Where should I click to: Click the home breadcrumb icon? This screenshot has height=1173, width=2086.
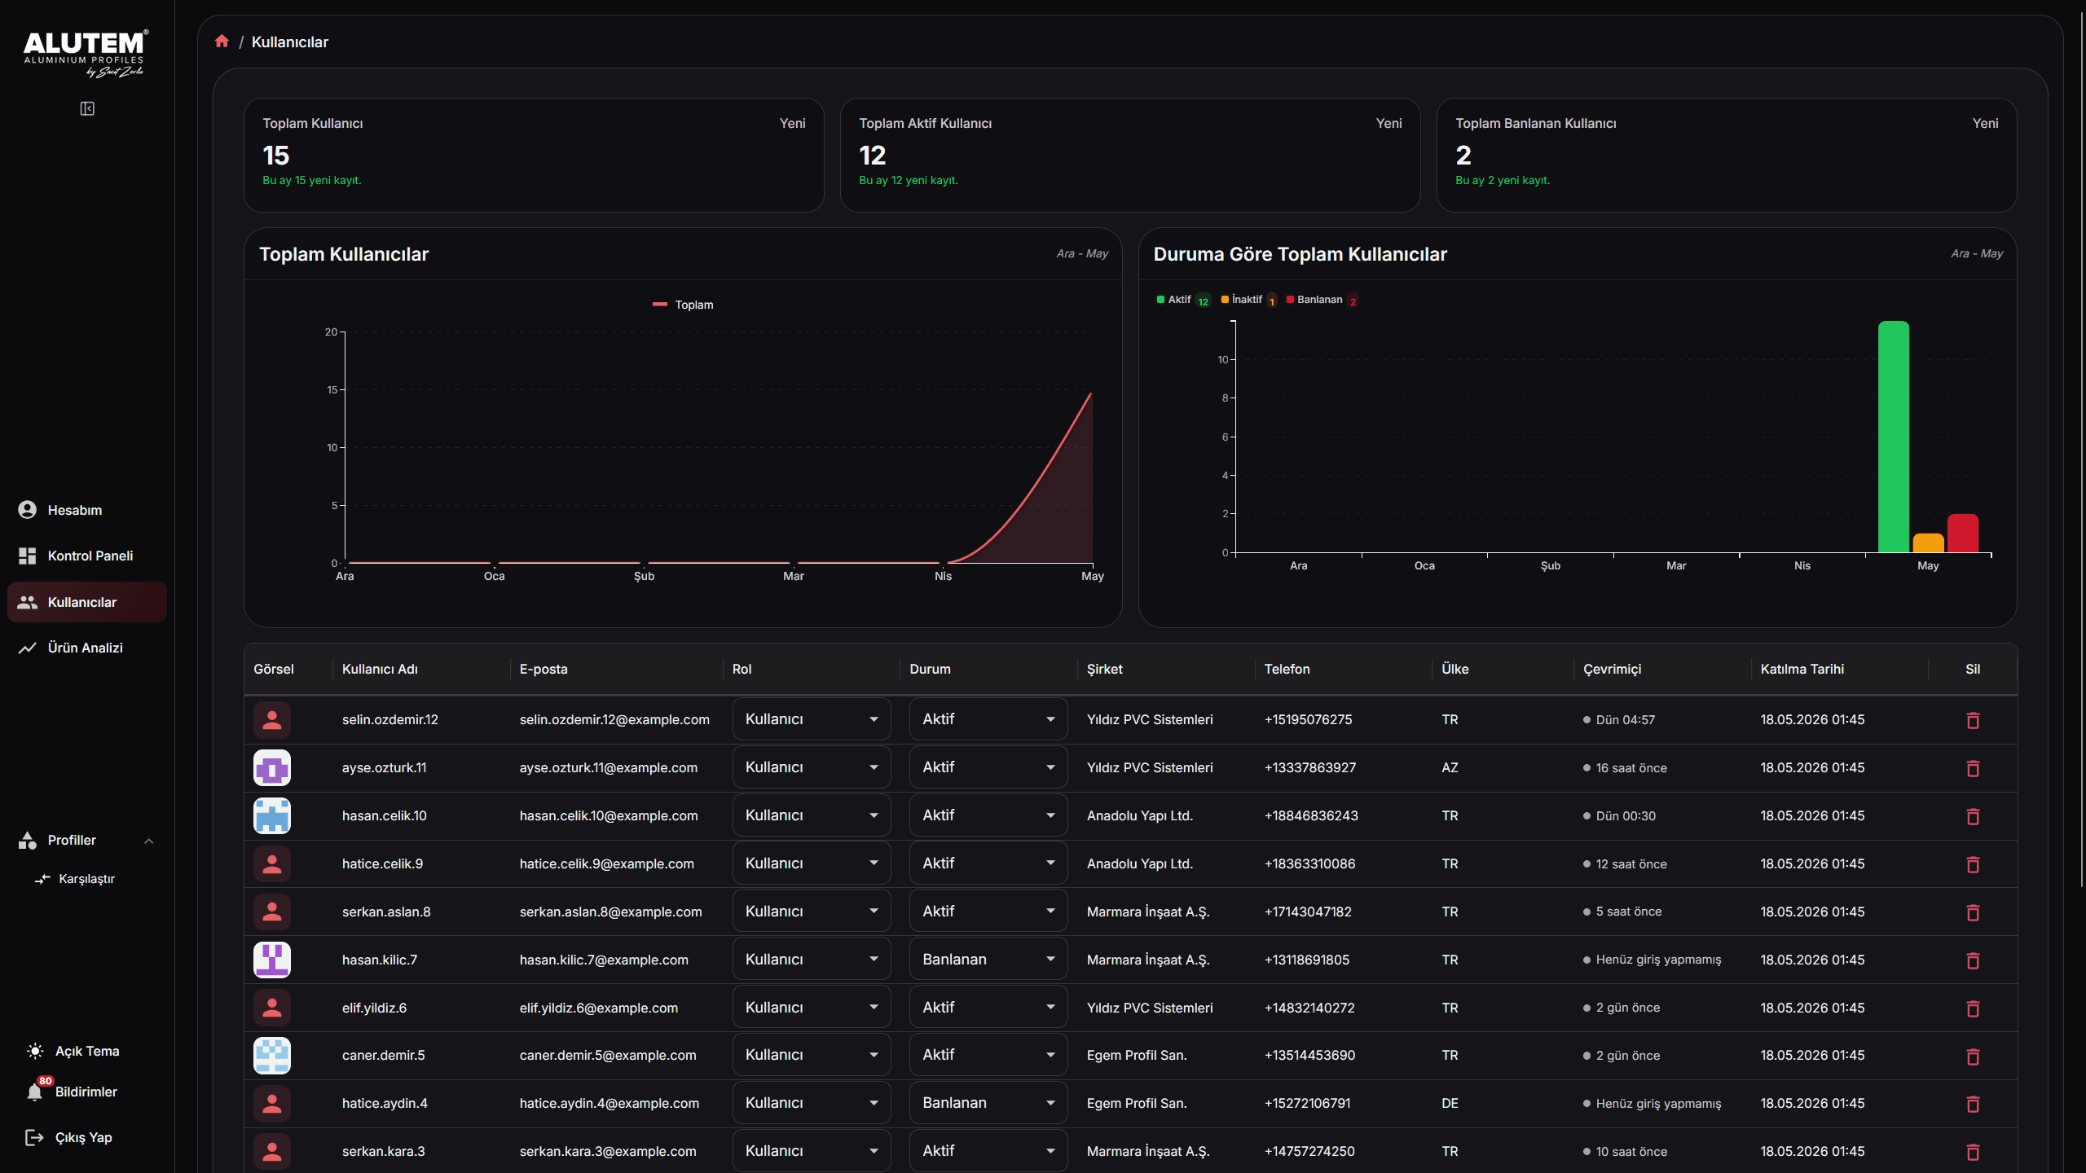[x=222, y=41]
